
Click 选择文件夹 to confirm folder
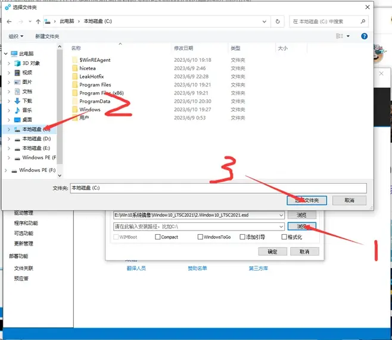307,200
